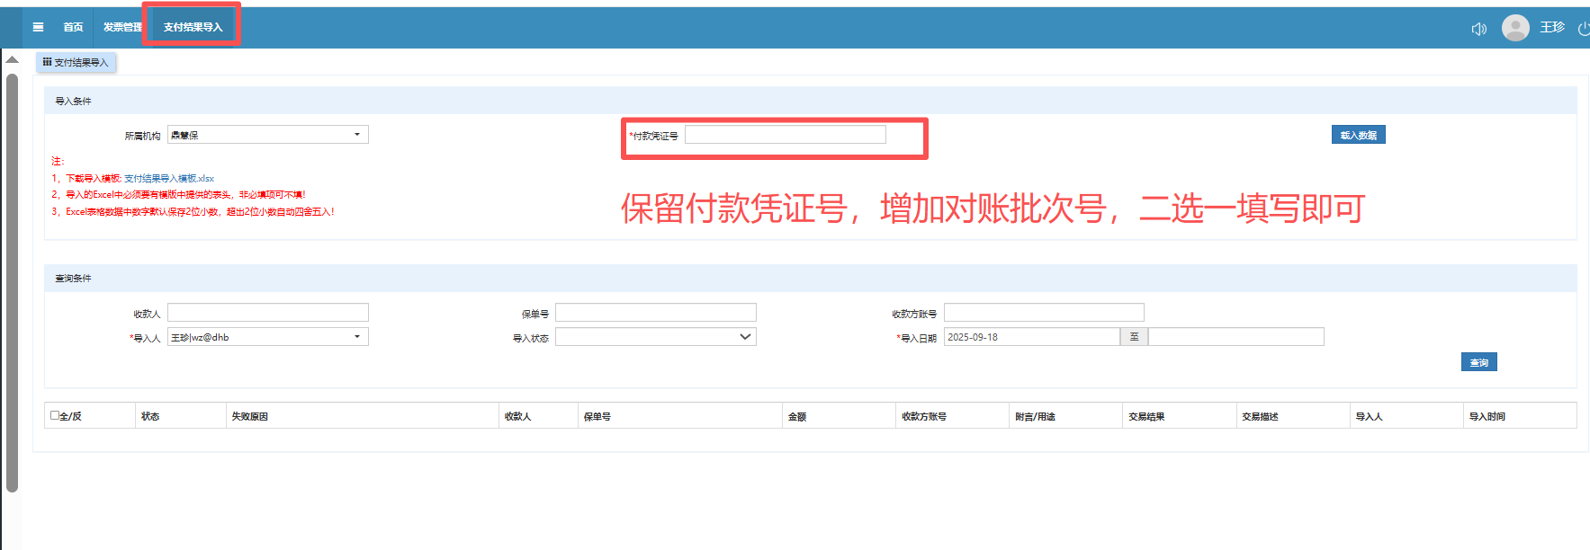
Task: Open the 导入日期 end date field
Action: 1236,337
